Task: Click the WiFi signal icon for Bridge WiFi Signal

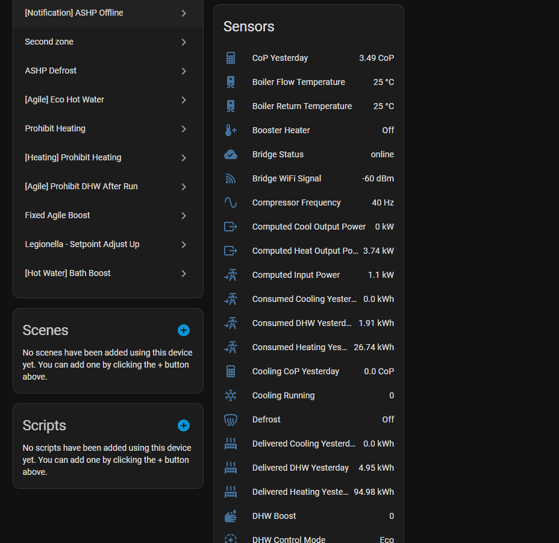Action: coord(230,178)
